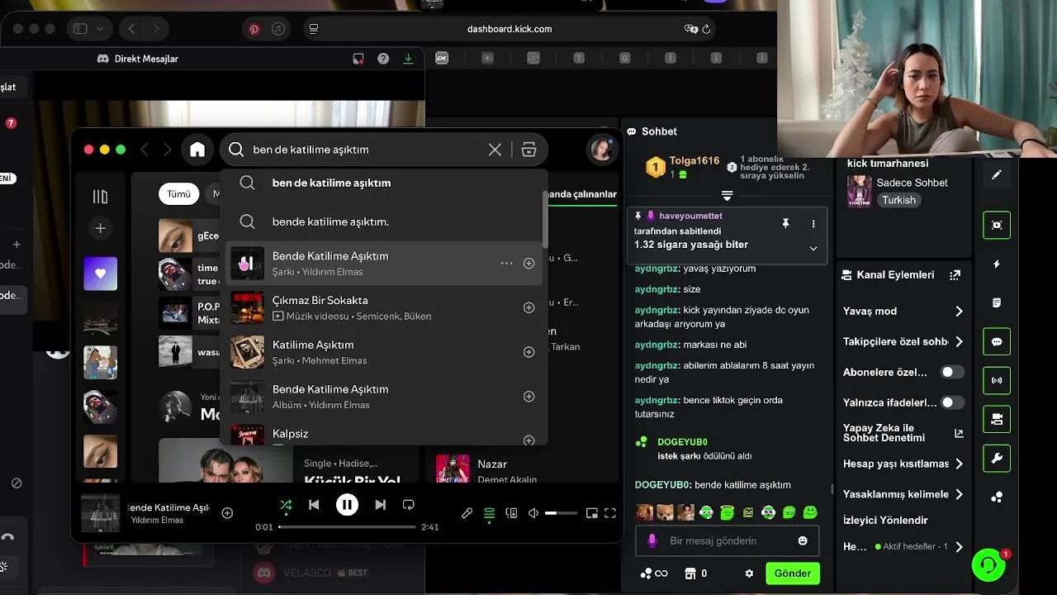
Task: Open Çıkmaz Bir Sokakta music video result
Action: [x=384, y=307]
